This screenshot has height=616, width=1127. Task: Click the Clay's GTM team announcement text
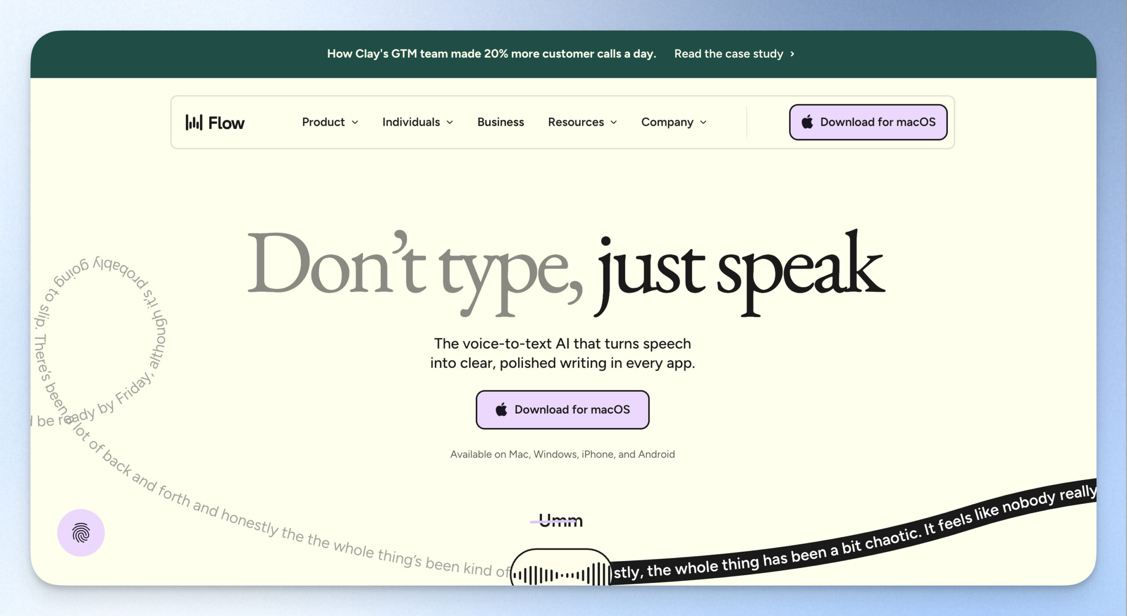491,54
